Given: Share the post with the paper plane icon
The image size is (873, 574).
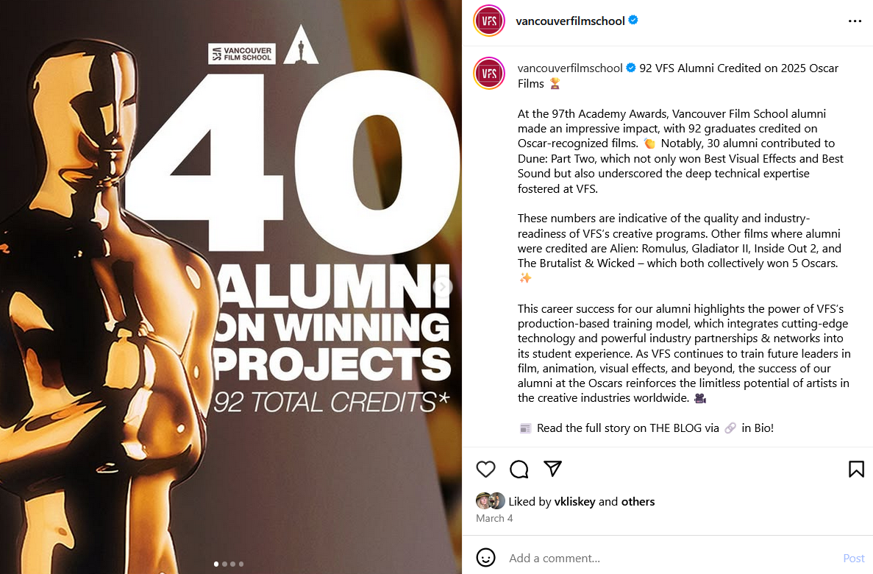Looking at the screenshot, I should [x=552, y=469].
